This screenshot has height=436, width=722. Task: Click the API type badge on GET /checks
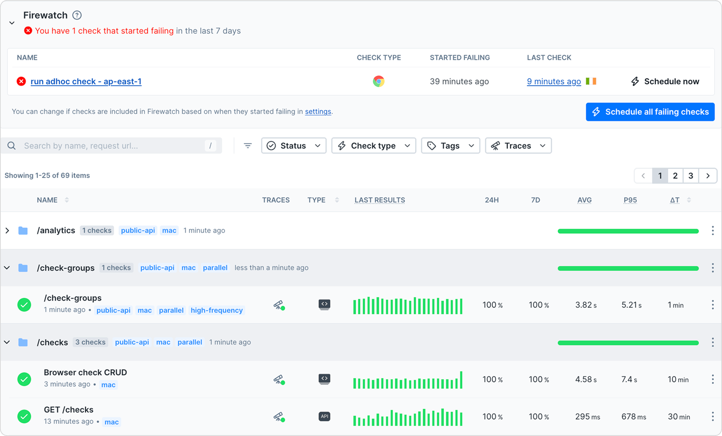point(324,416)
